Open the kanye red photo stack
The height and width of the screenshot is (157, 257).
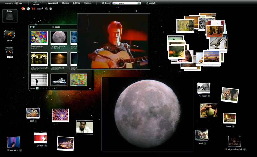point(40,138)
